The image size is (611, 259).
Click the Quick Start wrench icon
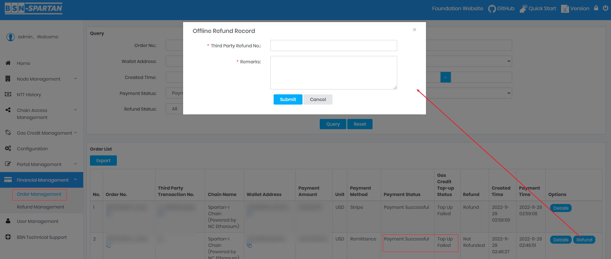pos(523,9)
